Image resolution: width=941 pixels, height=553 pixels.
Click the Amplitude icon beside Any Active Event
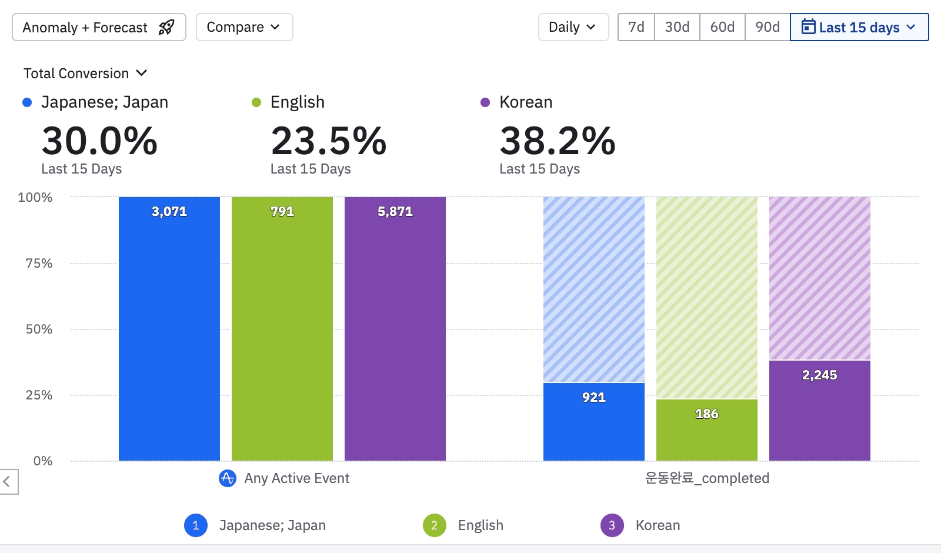(x=228, y=478)
